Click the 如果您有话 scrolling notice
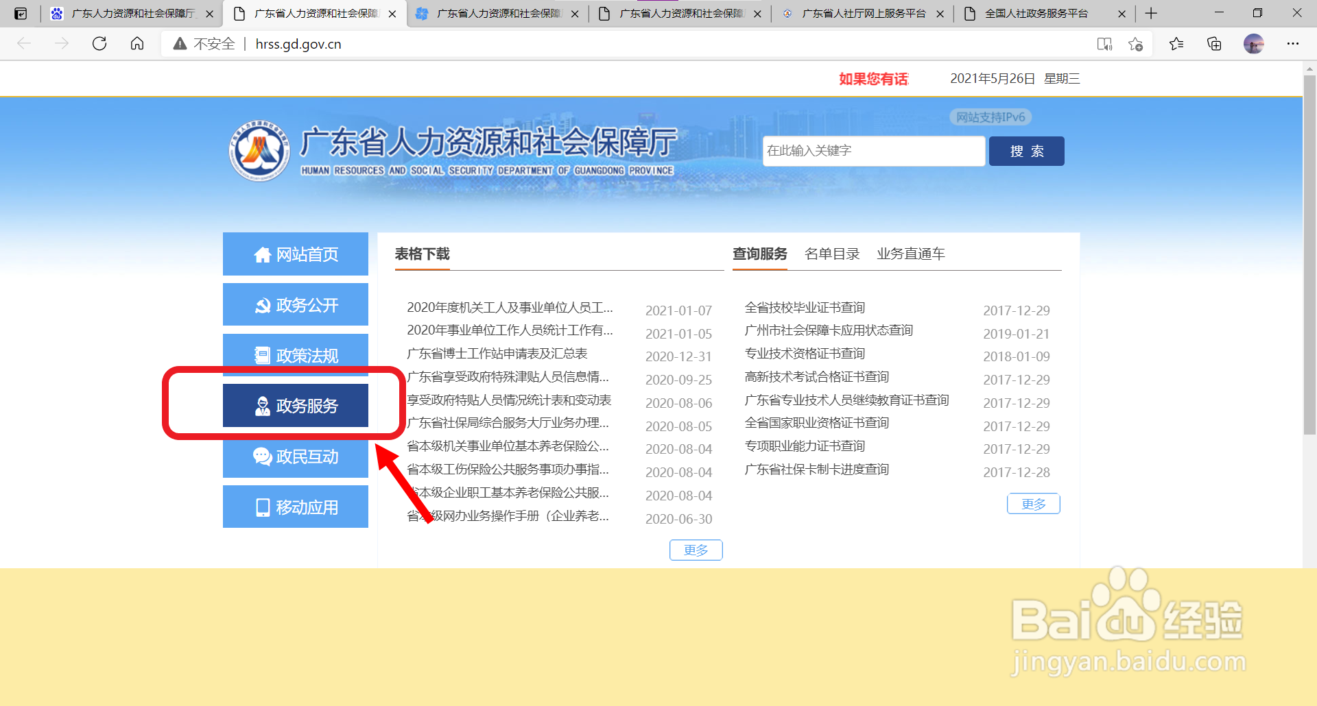 (x=874, y=79)
